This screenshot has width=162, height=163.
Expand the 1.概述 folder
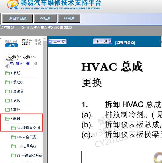click(15, 73)
